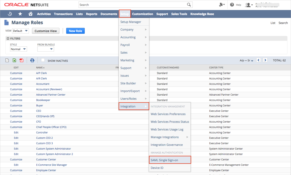Export list with the Excel icon
This screenshot has height=175, width=291.
[x=14, y=61]
